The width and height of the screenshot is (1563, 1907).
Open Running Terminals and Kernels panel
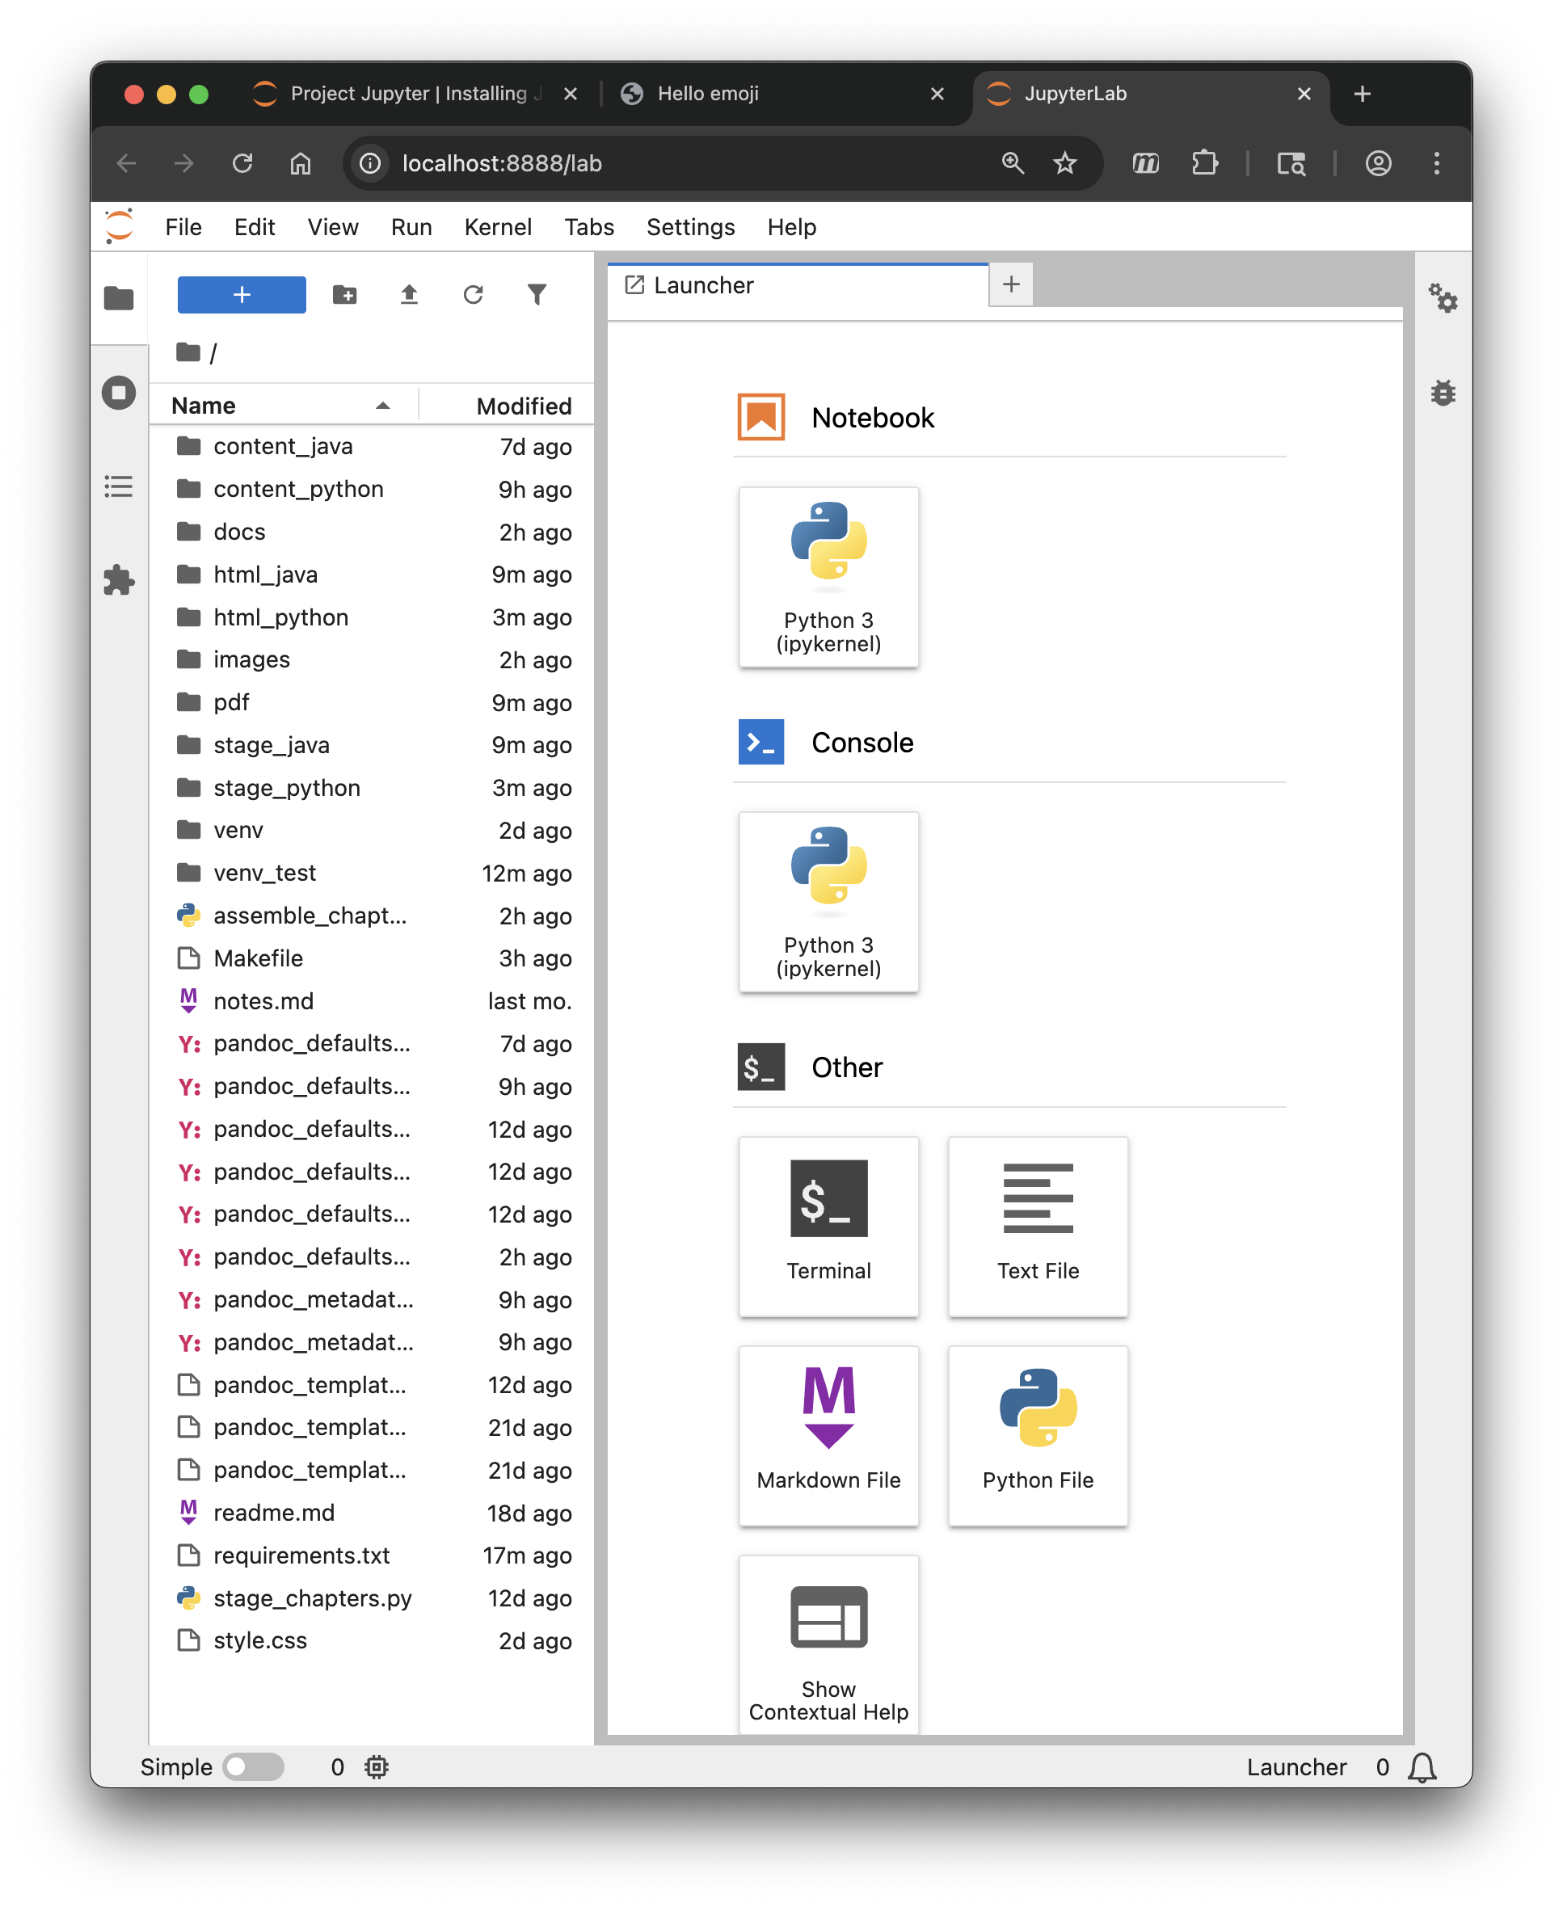coord(118,393)
